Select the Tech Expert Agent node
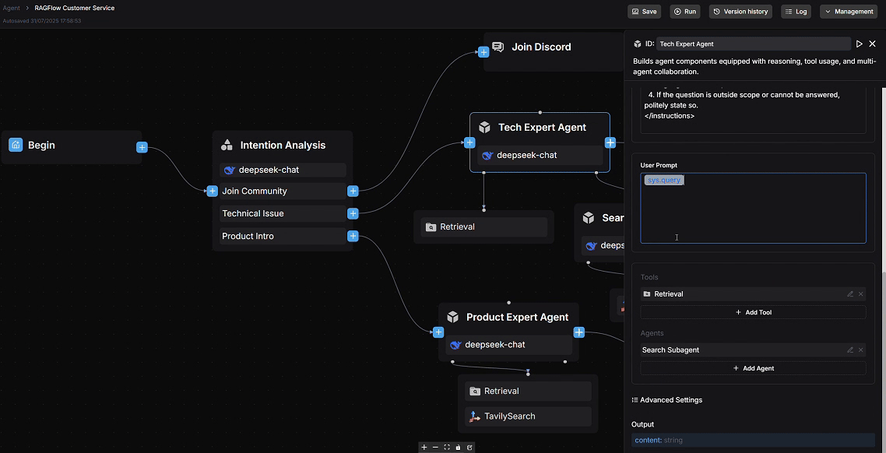Viewport: 886px width, 453px height. [540, 142]
